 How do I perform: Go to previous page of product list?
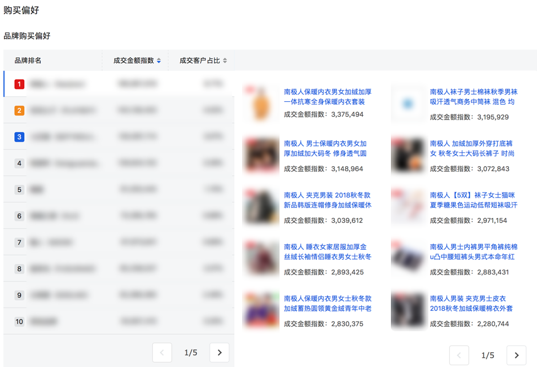point(459,355)
